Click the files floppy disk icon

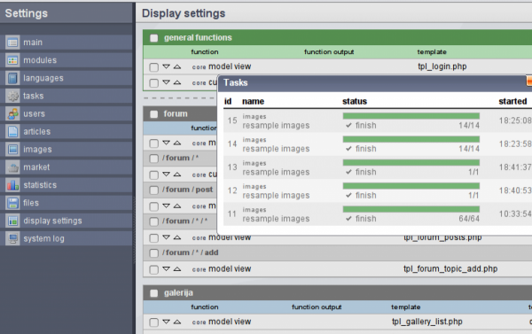point(12,203)
